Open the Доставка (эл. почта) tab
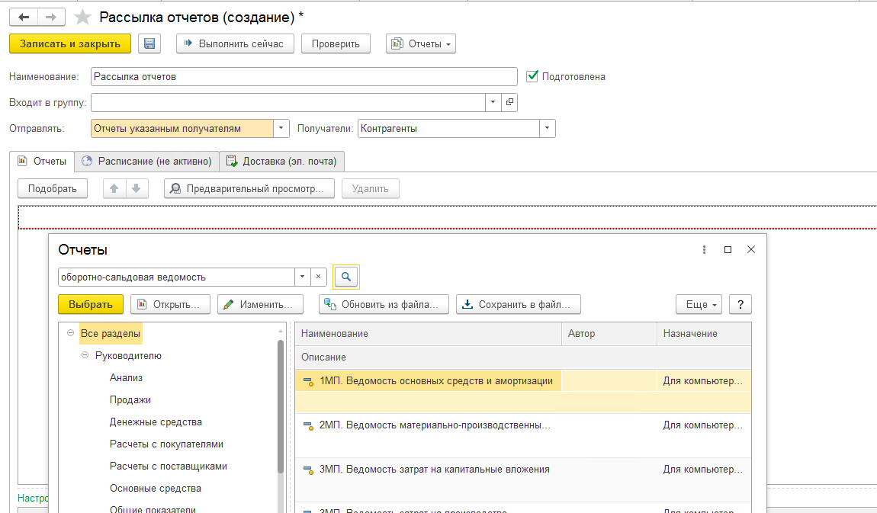This screenshot has height=513, width=877. [x=281, y=161]
